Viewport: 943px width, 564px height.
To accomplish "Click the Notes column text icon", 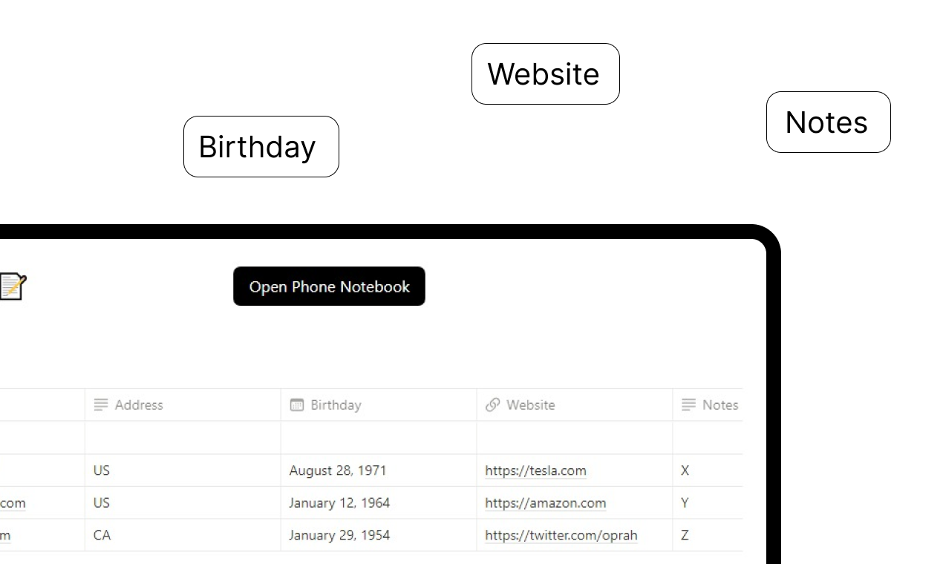I will coord(688,404).
